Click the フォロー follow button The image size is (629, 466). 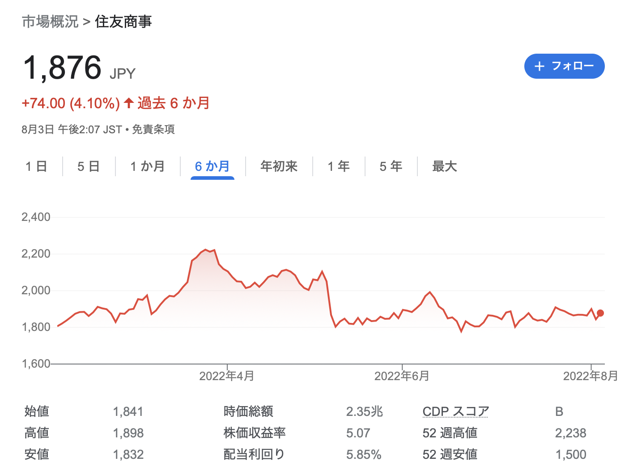(564, 66)
